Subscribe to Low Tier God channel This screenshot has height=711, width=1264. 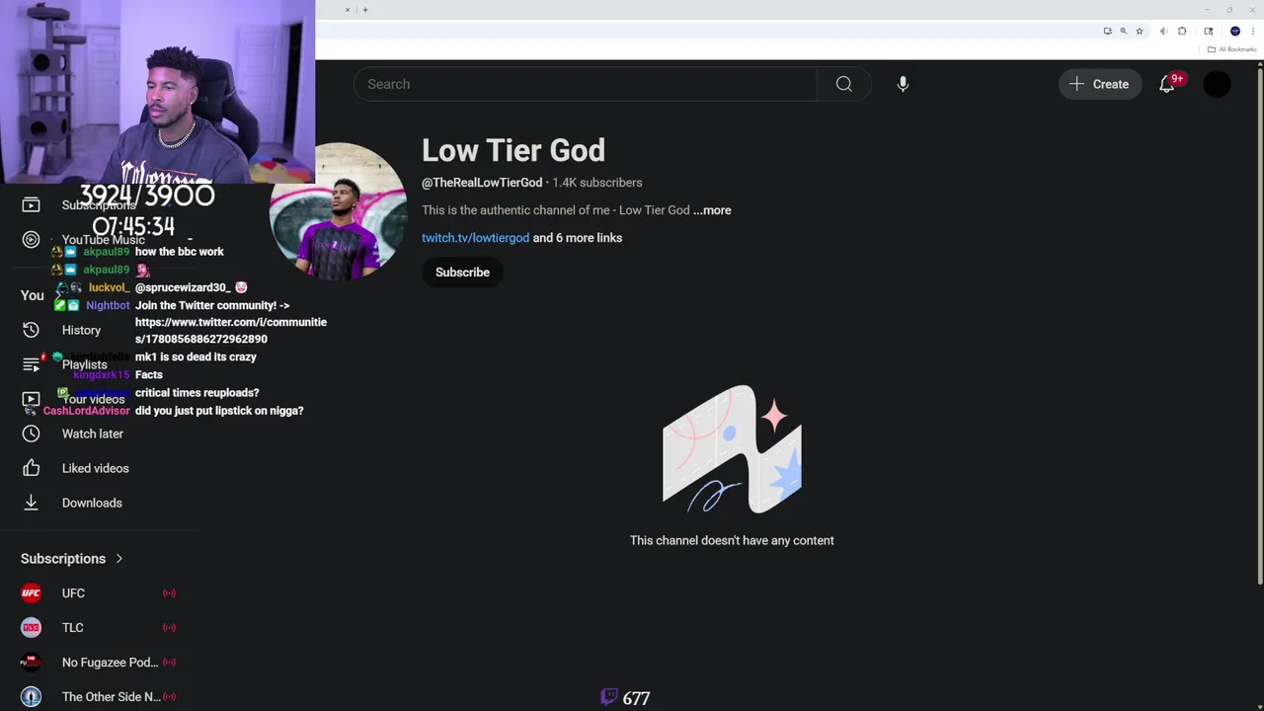pos(462,273)
